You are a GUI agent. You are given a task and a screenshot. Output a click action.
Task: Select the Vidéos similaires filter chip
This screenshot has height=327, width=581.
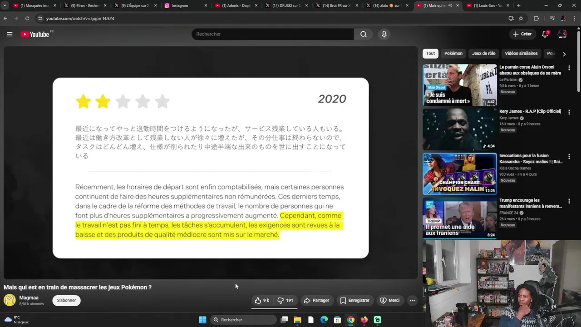click(x=521, y=54)
